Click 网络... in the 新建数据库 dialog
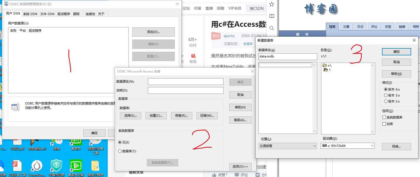The height and width of the screenshot is (177, 420). coord(397,146)
